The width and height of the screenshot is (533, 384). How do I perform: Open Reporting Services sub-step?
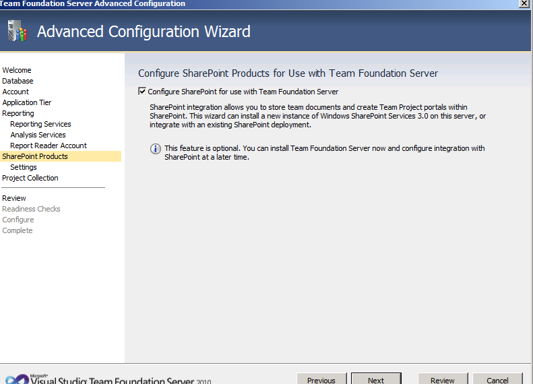40,124
